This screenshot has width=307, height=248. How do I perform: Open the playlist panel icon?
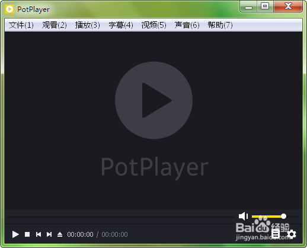[x=276, y=234]
